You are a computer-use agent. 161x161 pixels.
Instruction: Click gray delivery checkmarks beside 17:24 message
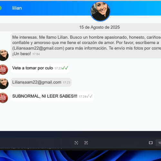point(89,96)
